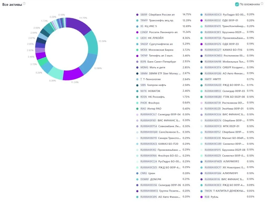The height and width of the screenshot is (203, 267).
Task: Click help icon next to Все активы
Action: (x=24, y=4)
